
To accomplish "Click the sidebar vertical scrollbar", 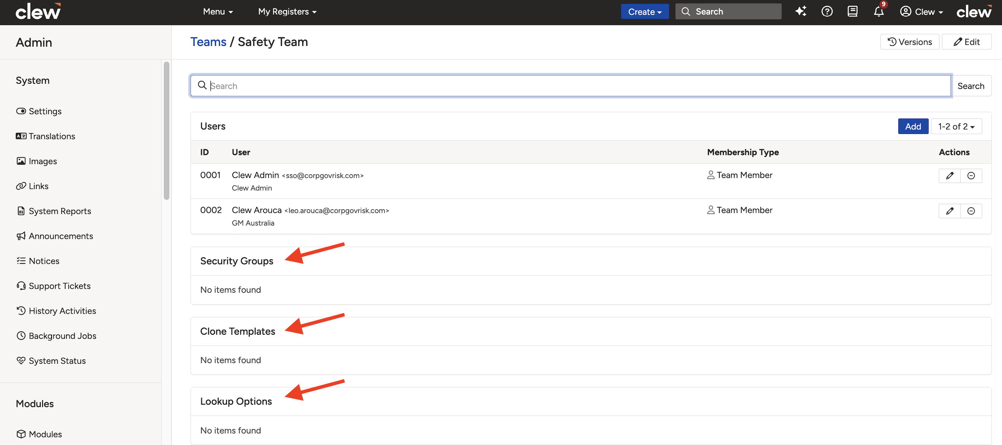I will coord(166,130).
